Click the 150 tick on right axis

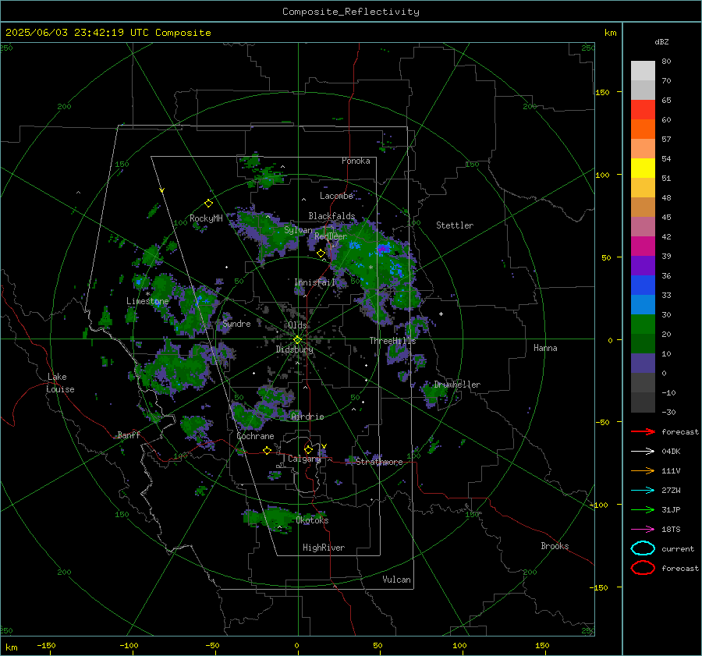[x=602, y=92]
